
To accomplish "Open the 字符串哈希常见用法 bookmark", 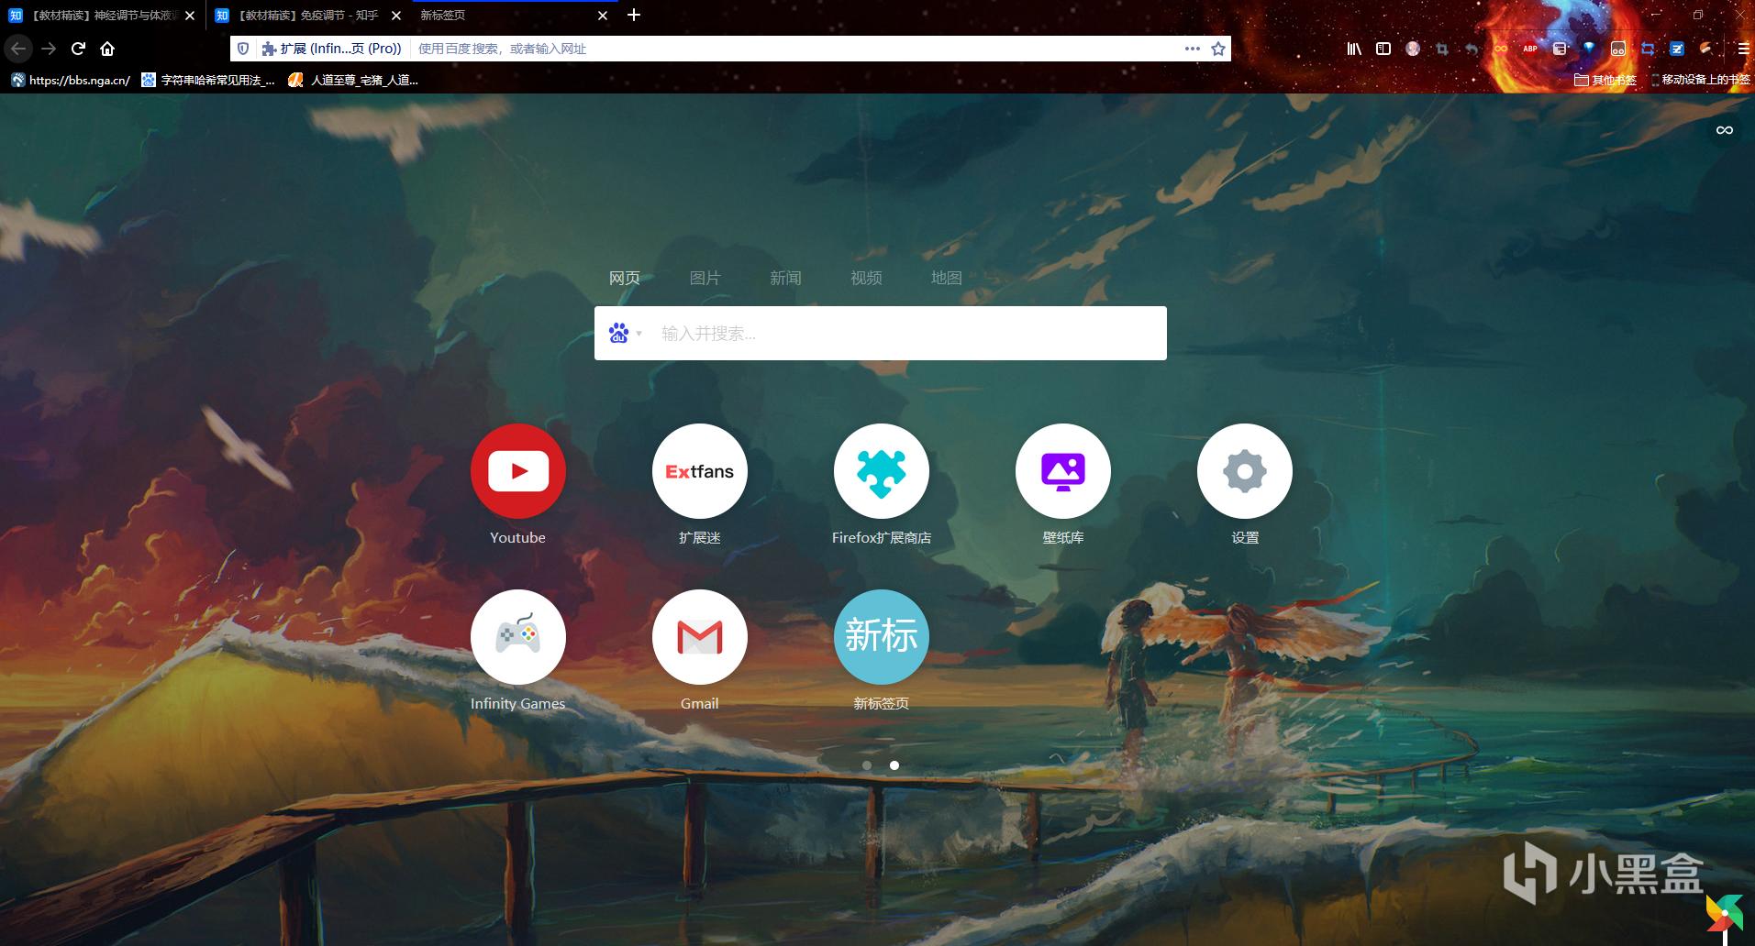I will coord(208,80).
